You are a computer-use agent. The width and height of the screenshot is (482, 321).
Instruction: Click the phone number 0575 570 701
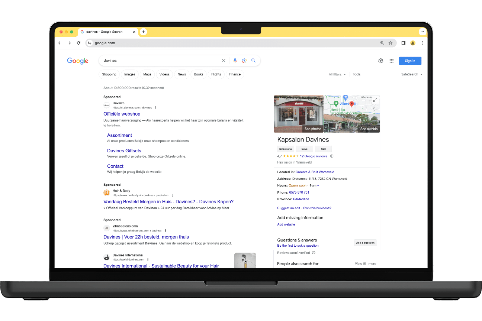[299, 192]
